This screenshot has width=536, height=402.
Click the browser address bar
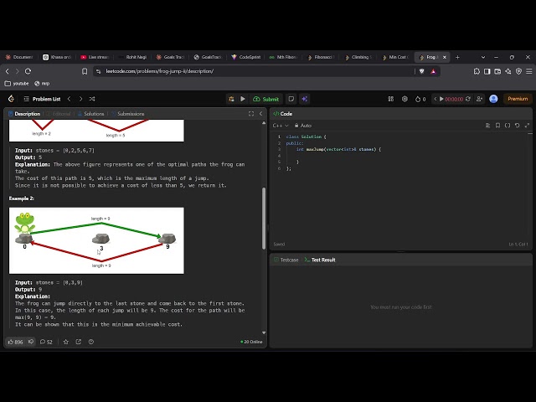(x=254, y=71)
